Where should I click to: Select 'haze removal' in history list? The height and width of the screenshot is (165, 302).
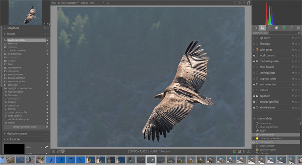pos(14,68)
